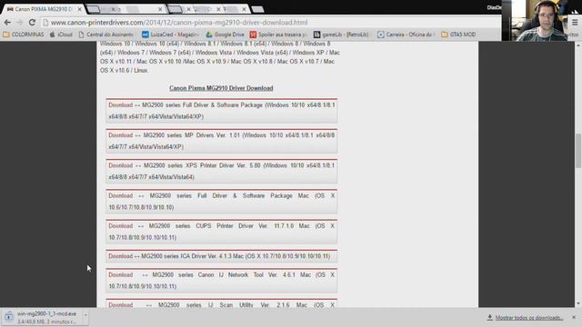This screenshot has width=582, height=327.
Task: Download MG2900 Canon IJ Network Tool Mac
Action: tap(120, 275)
